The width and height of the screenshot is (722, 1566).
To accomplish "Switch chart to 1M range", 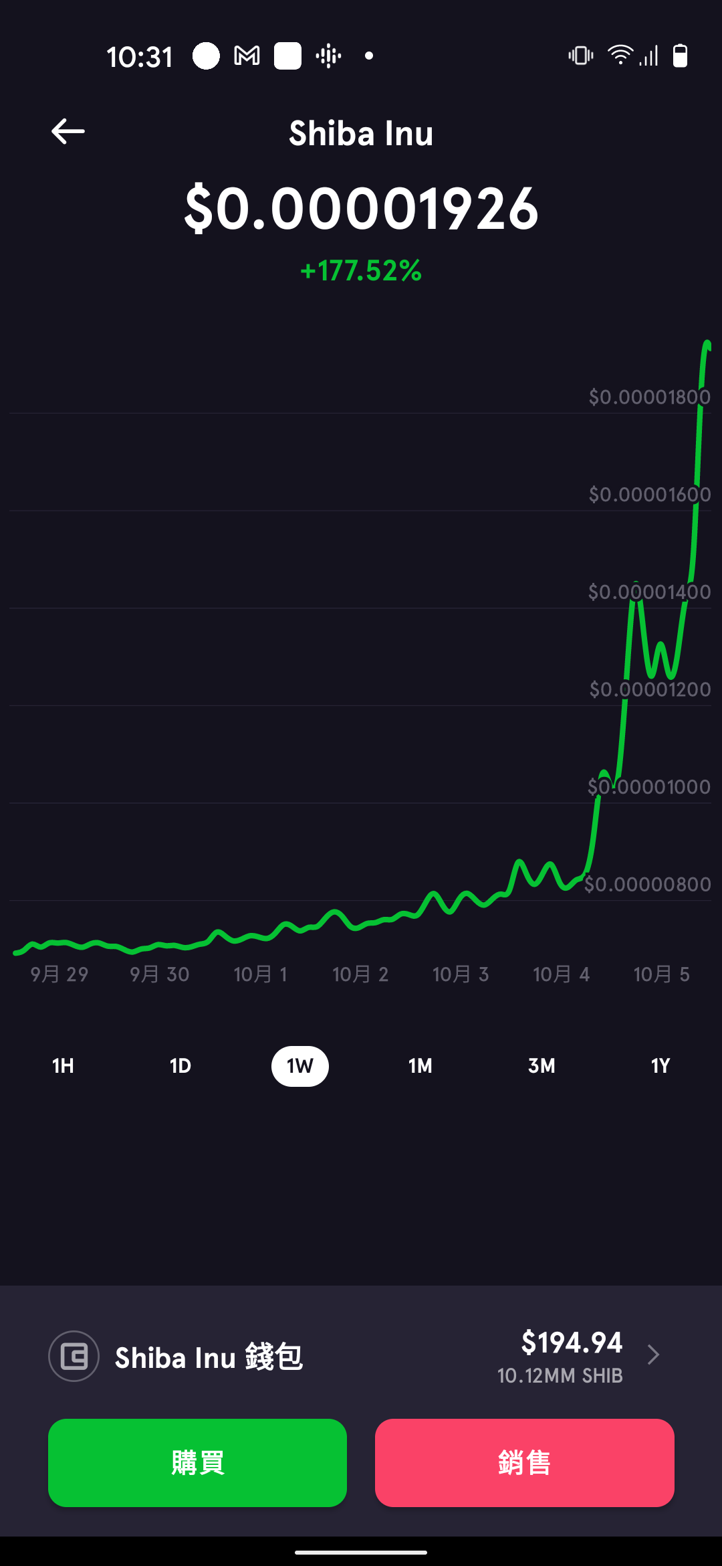I will [420, 1065].
